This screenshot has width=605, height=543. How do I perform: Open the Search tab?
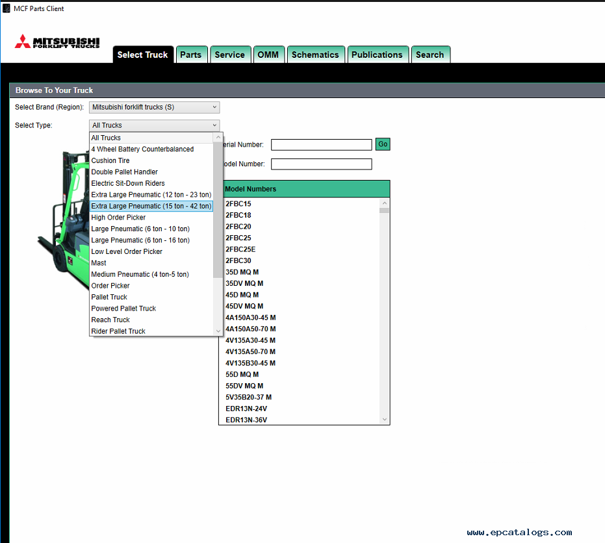pyautogui.click(x=430, y=55)
